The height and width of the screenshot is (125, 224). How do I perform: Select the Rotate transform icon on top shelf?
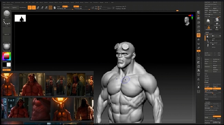click(46, 8)
